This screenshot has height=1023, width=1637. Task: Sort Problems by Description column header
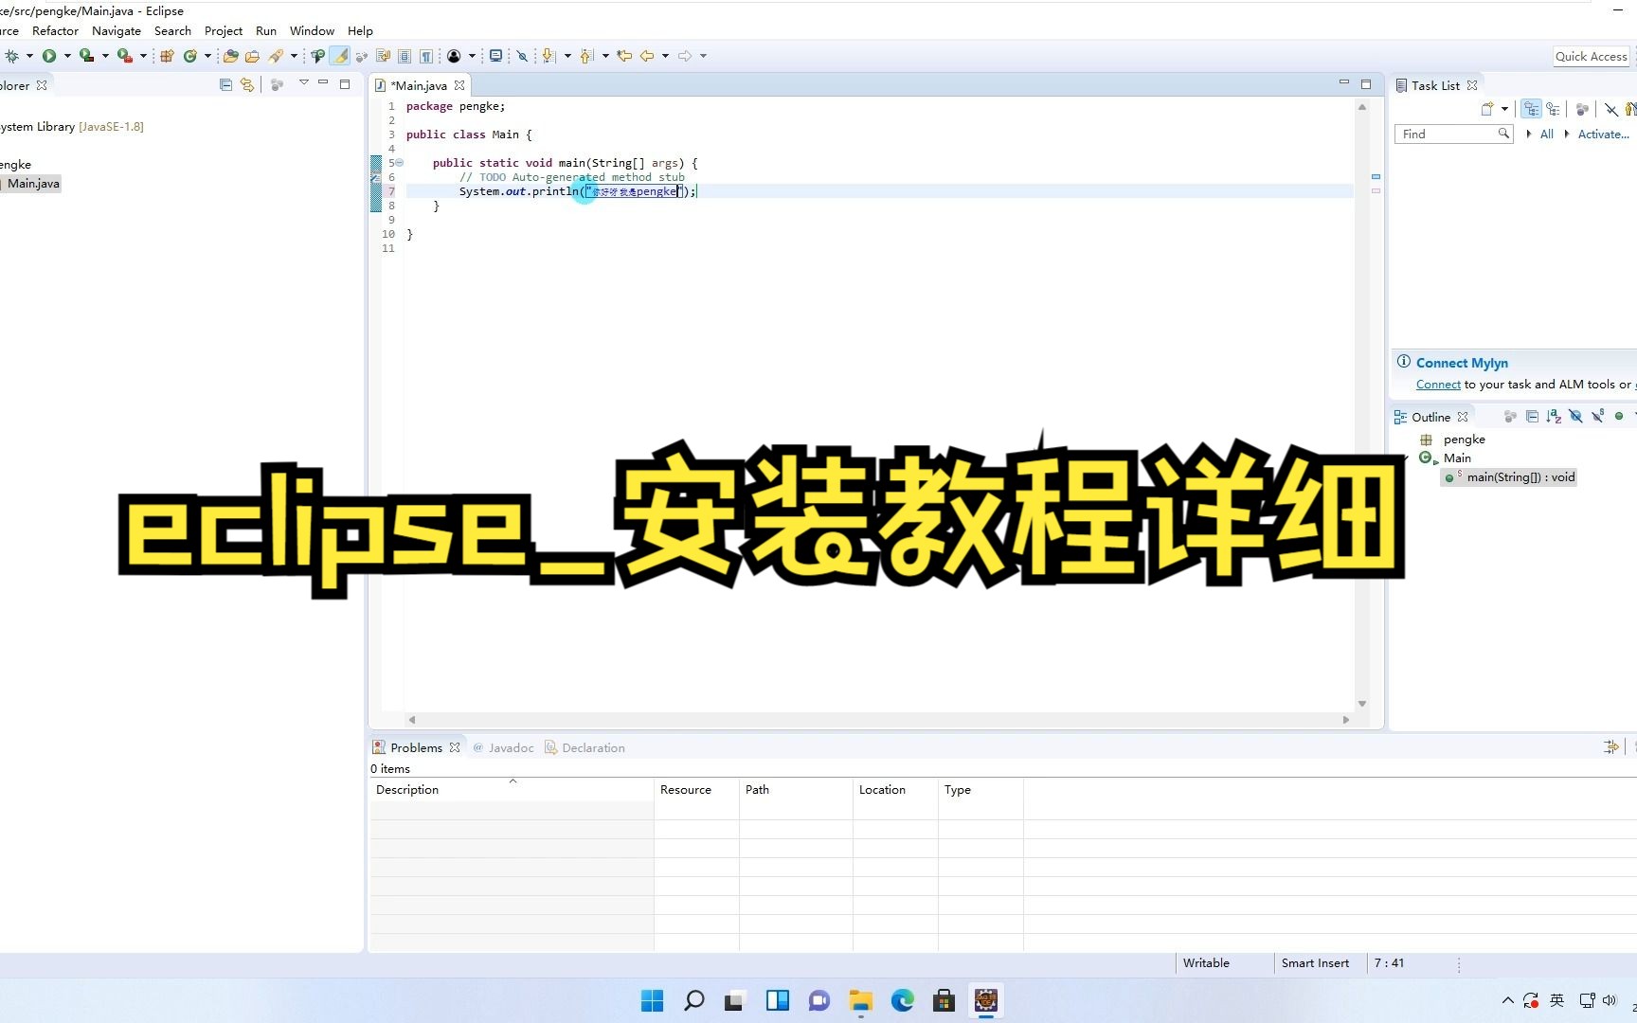coord(512,790)
